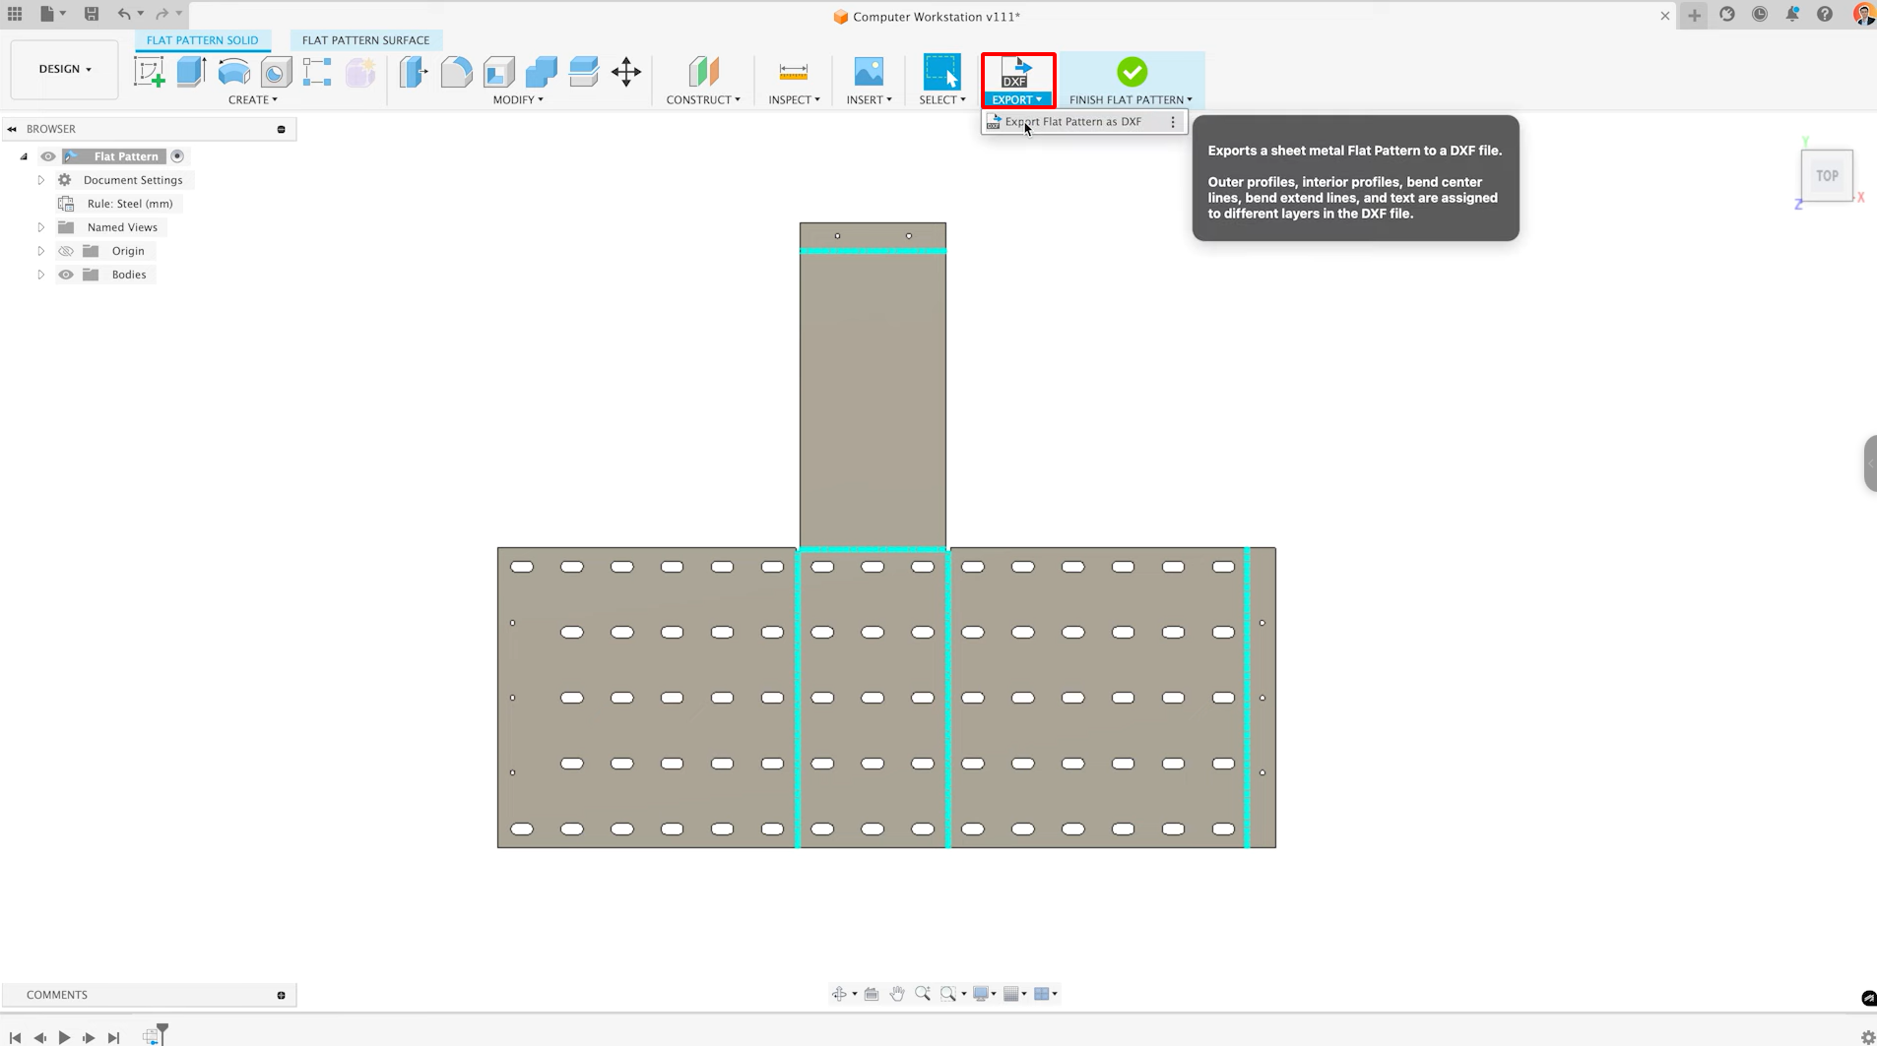Click the Look At icon
The width and height of the screenshot is (1877, 1046).
coord(872,994)
